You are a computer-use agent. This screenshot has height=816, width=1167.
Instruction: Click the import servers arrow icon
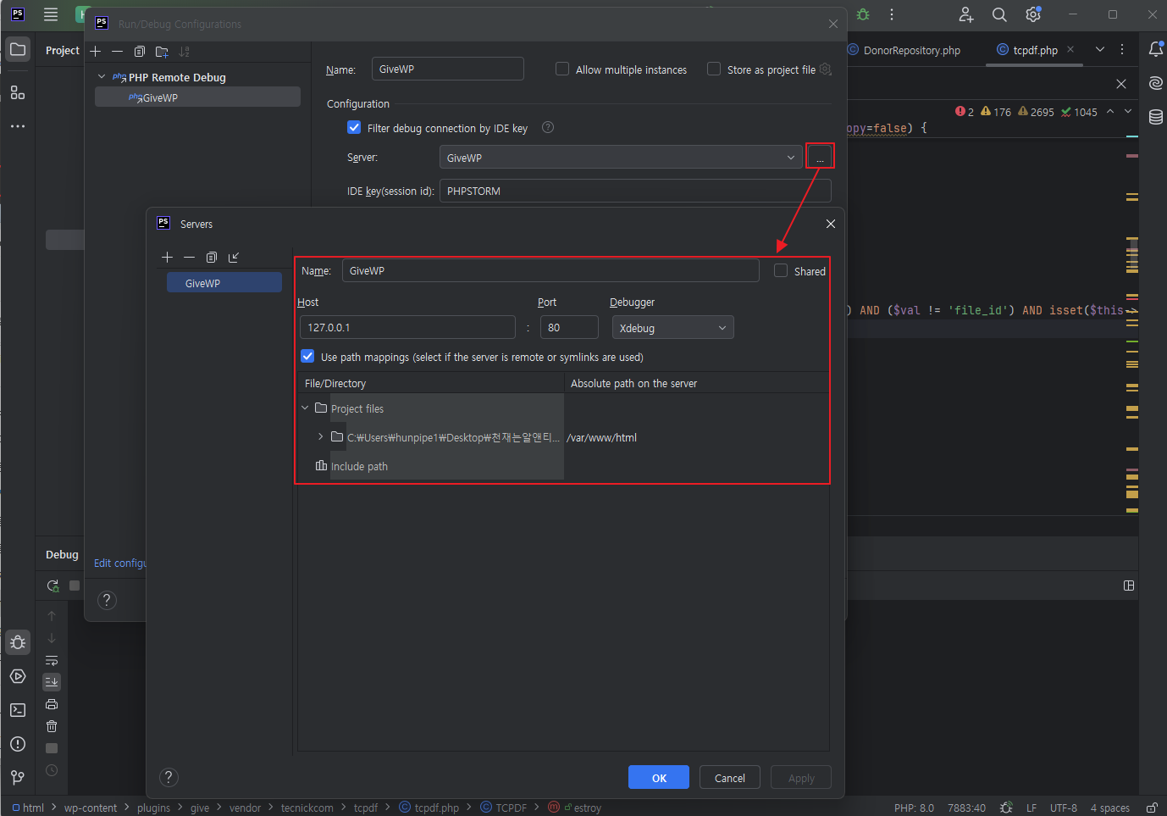[234, 258]
